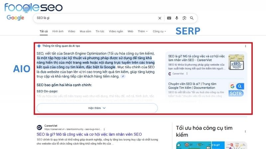Click the SOTR thumbnail in the Google documentation card
This screenshot has width=266, height=149.
[x=236, y=90]
